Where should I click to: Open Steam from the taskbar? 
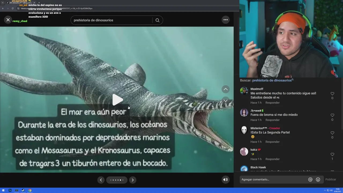(x=23, y=190)
